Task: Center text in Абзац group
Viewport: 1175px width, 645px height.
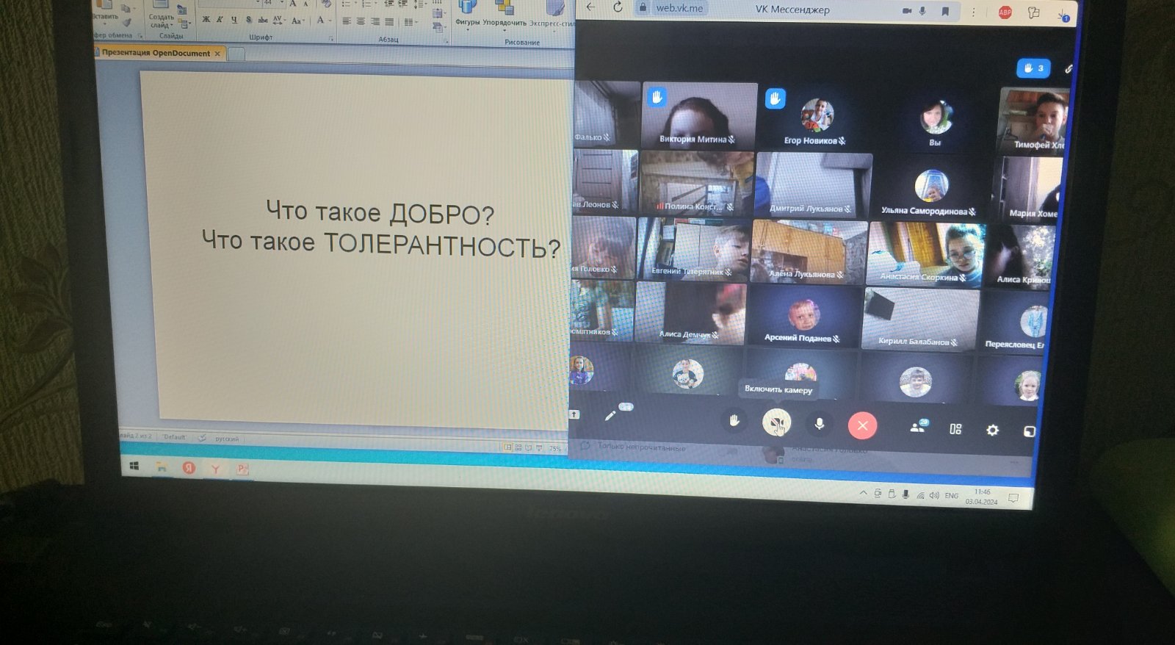Action: point(361,21)
